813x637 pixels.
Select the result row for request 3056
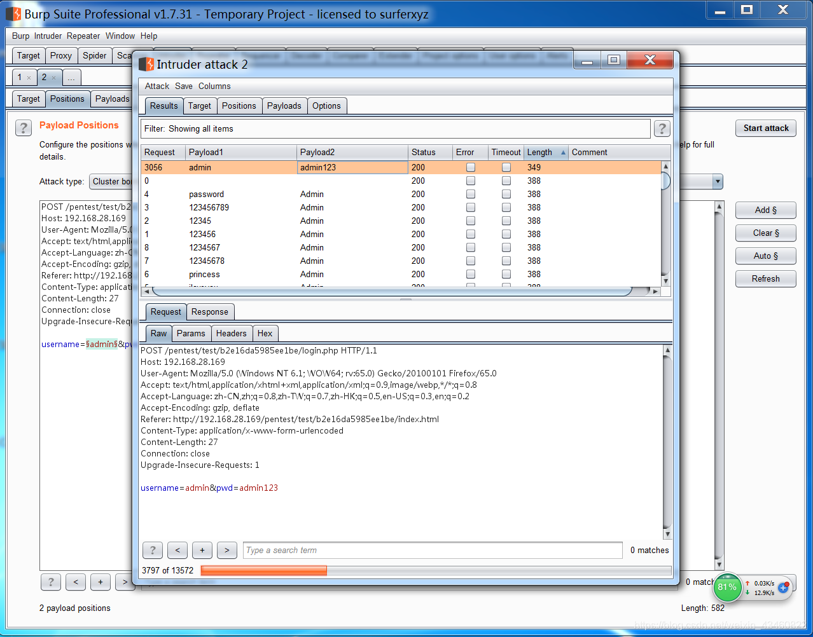[401, 167]
